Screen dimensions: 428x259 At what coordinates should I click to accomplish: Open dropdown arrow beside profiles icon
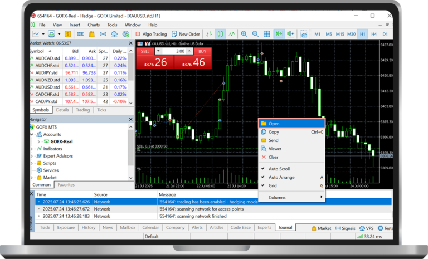[x=59, y=34]
